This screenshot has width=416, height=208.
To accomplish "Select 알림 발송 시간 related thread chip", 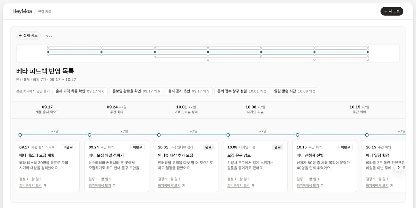I will click(295, 91).
